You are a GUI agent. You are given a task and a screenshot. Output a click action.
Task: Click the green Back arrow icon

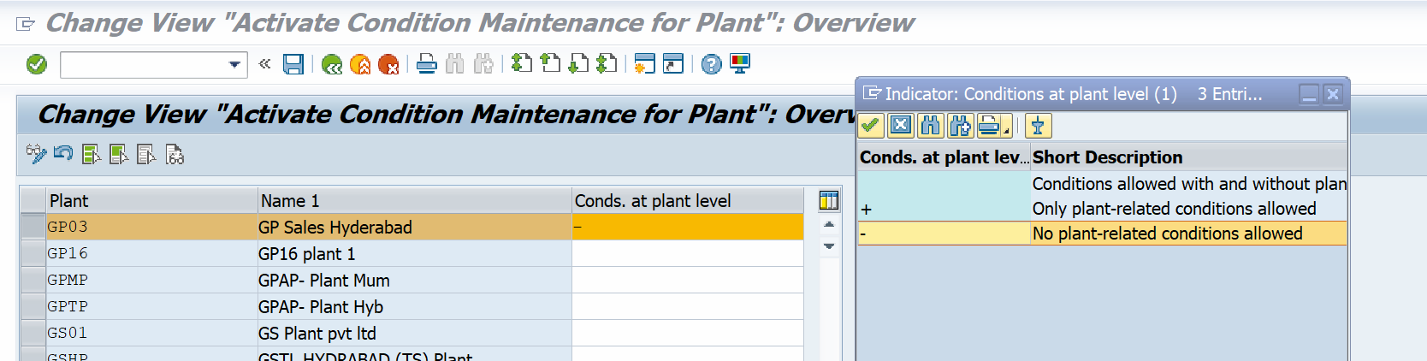point(332,64)
